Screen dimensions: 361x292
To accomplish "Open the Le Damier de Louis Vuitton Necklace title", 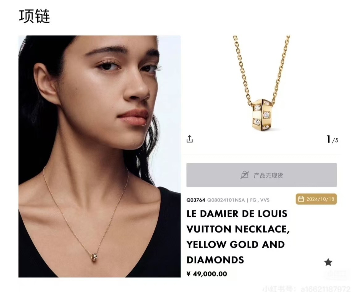I will [x=238, y=237].
